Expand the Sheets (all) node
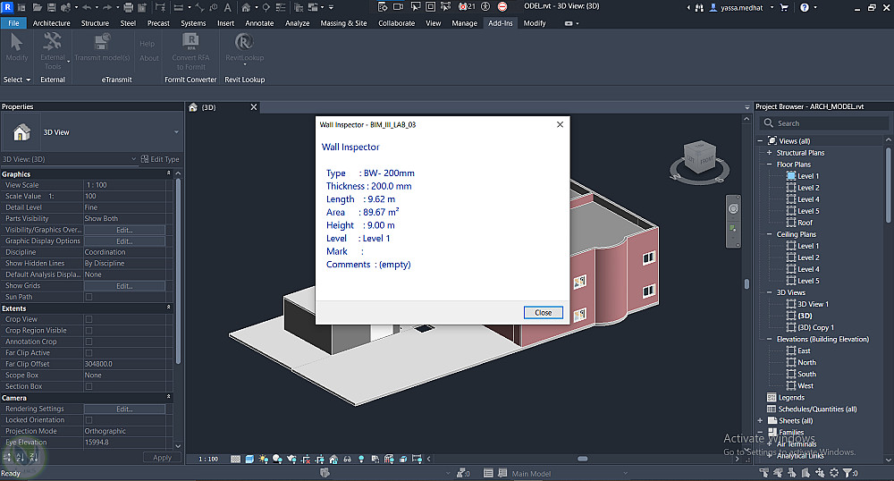 (x=761, y=420)
